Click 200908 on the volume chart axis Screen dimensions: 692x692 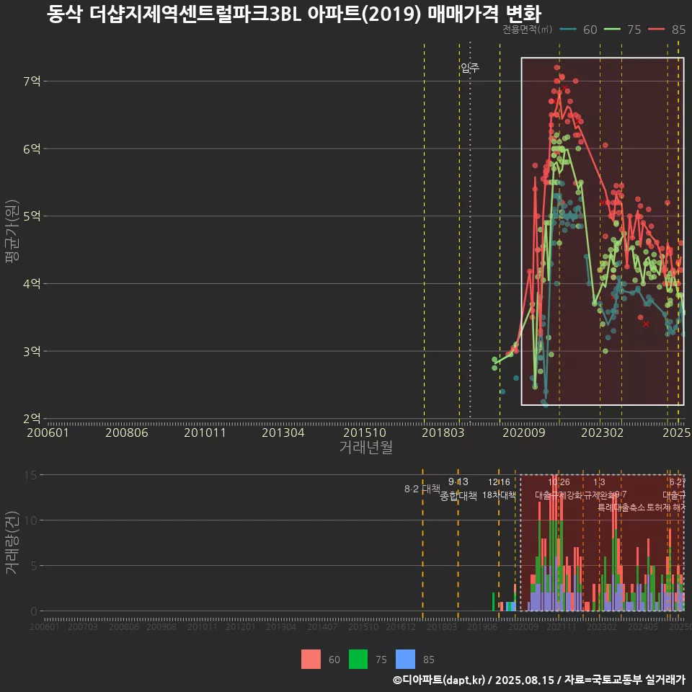[161, 626]
